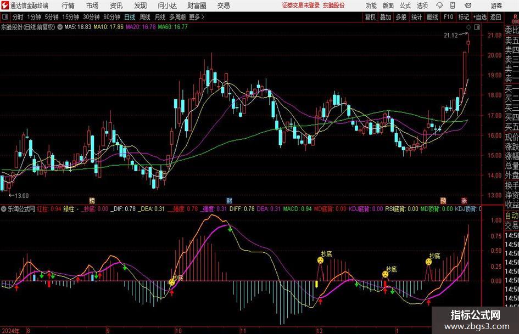Expand the 更多 period options
The image size is (519, 334).
(x=197, y=17)
